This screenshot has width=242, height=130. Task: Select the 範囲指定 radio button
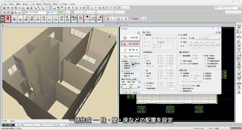[x=123, y=66]
